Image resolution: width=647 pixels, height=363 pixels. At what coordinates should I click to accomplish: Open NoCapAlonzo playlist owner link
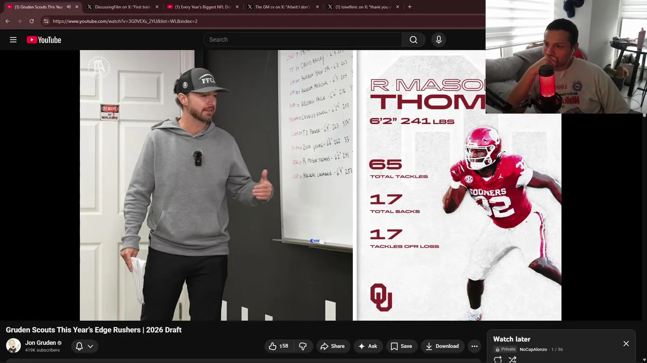533,349
